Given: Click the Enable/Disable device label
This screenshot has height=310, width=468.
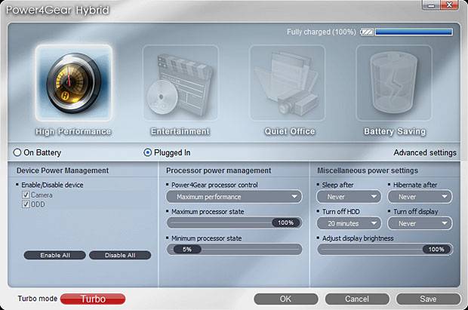Looking at the screenshot, I should click(52, 185).
